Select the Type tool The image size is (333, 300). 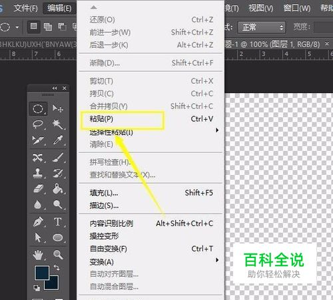(x=57, y=222)
